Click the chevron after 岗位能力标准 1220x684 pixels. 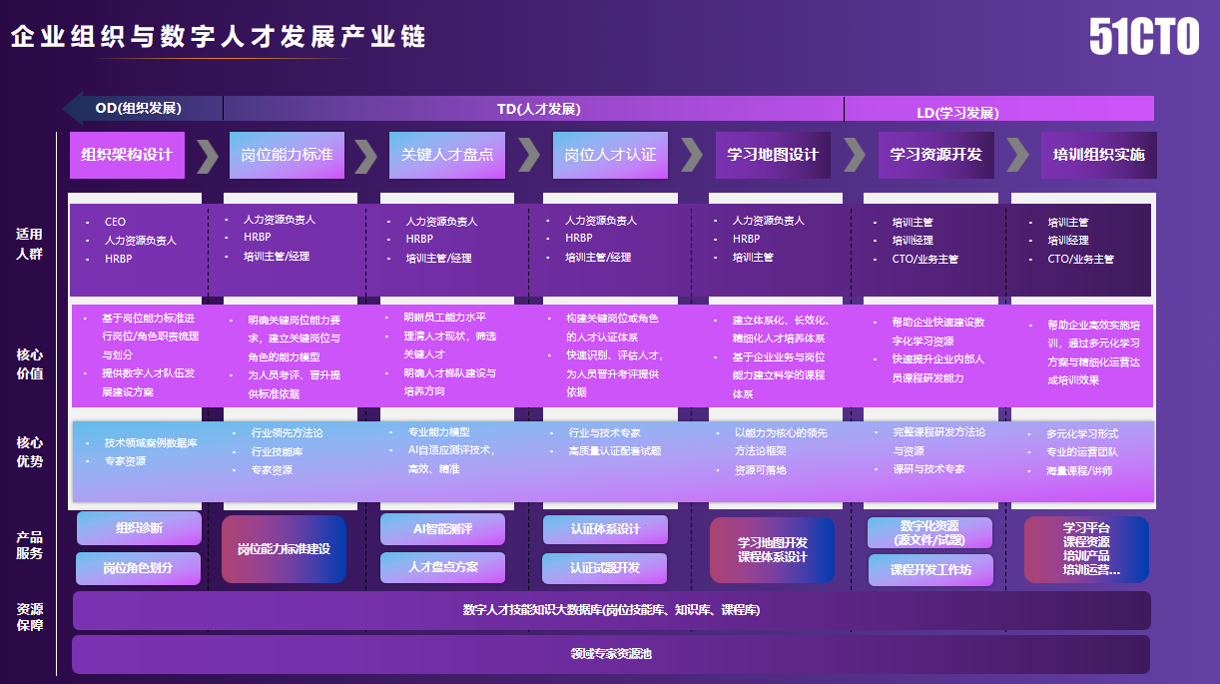pos(366,155)
